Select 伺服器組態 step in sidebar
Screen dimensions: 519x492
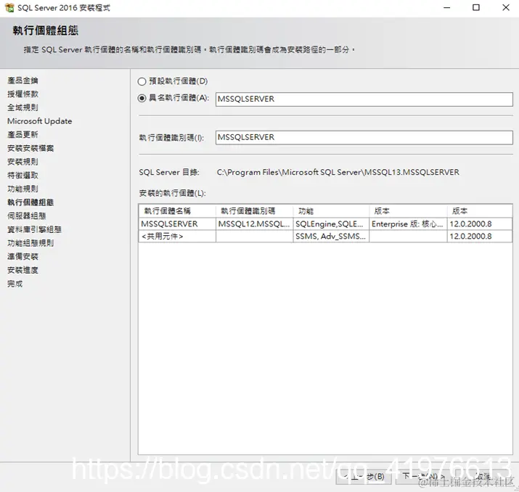(x=27, y=216)
